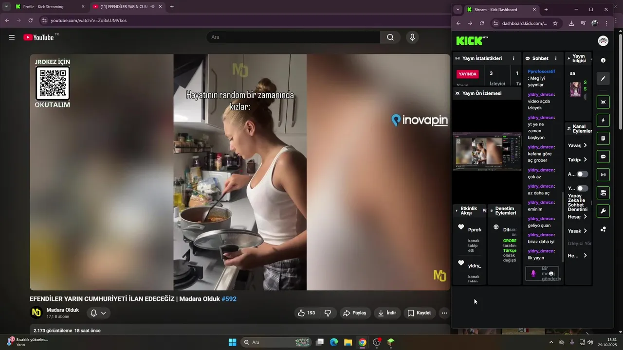623x350 pixels.
Task: Dislike the Madara Olduk video
Action: [x=328, y=313]
